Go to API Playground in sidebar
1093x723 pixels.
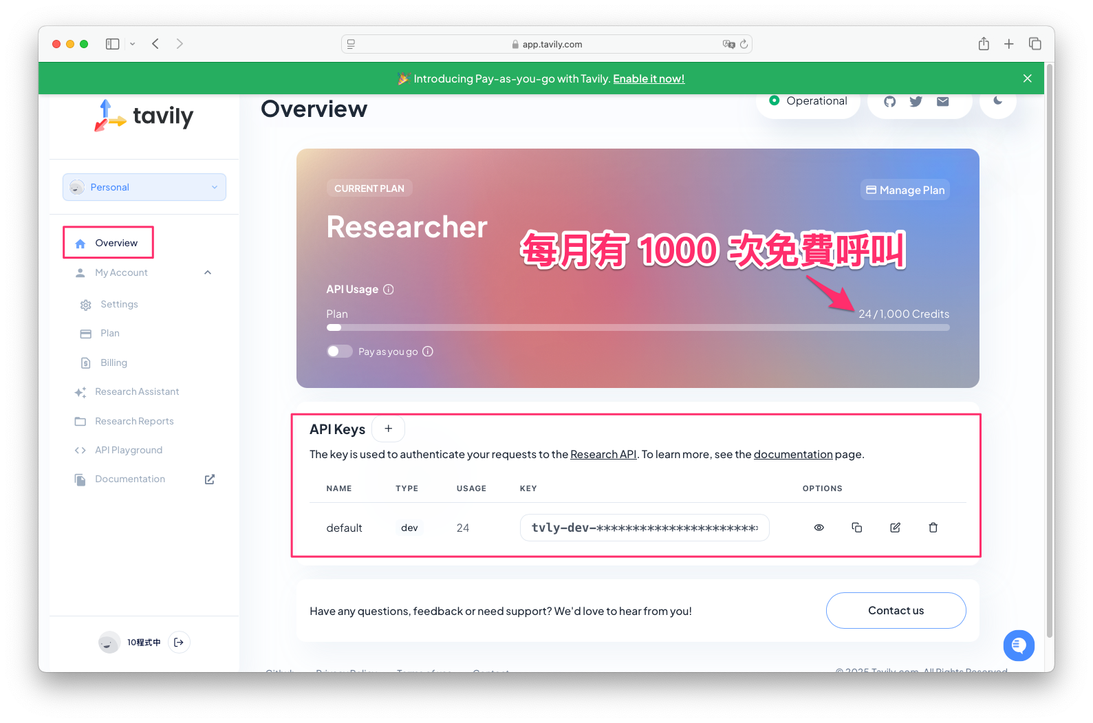(x=129, y=450)
